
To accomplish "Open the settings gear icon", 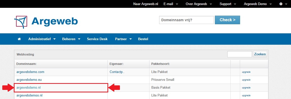I will 281,4.
